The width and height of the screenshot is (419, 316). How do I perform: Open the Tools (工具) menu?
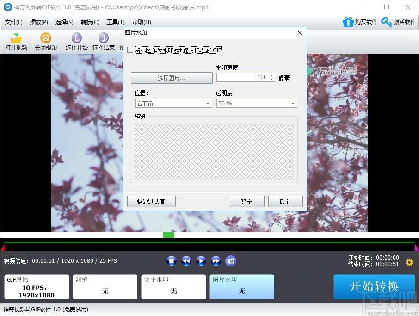pos(116,22)
